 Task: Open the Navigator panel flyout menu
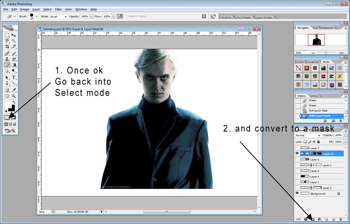pyautogui.click(x=346, y=28)
